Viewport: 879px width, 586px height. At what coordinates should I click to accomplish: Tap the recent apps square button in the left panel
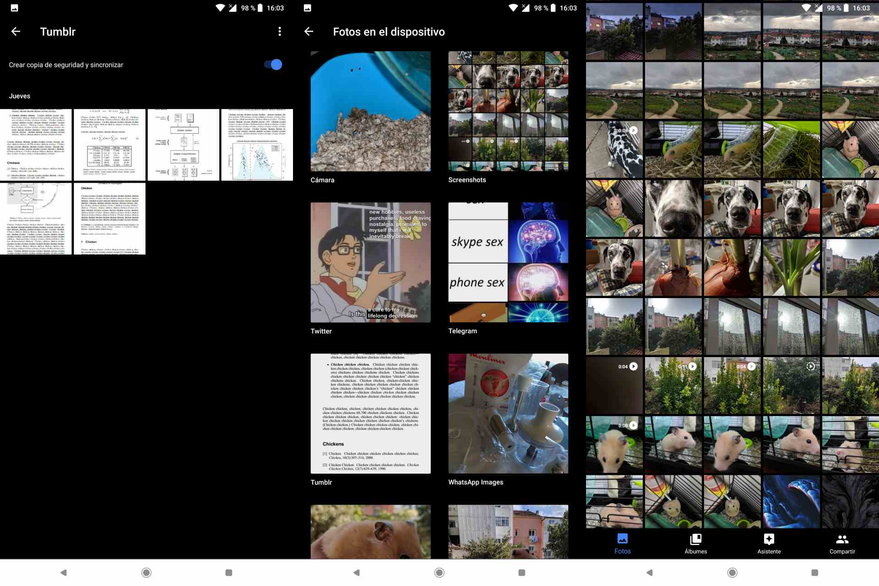(x=229, y=572)
